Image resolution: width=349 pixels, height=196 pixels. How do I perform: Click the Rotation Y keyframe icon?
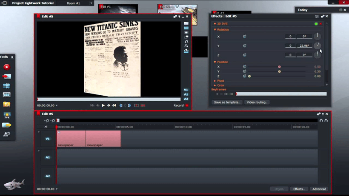point(245,46)
